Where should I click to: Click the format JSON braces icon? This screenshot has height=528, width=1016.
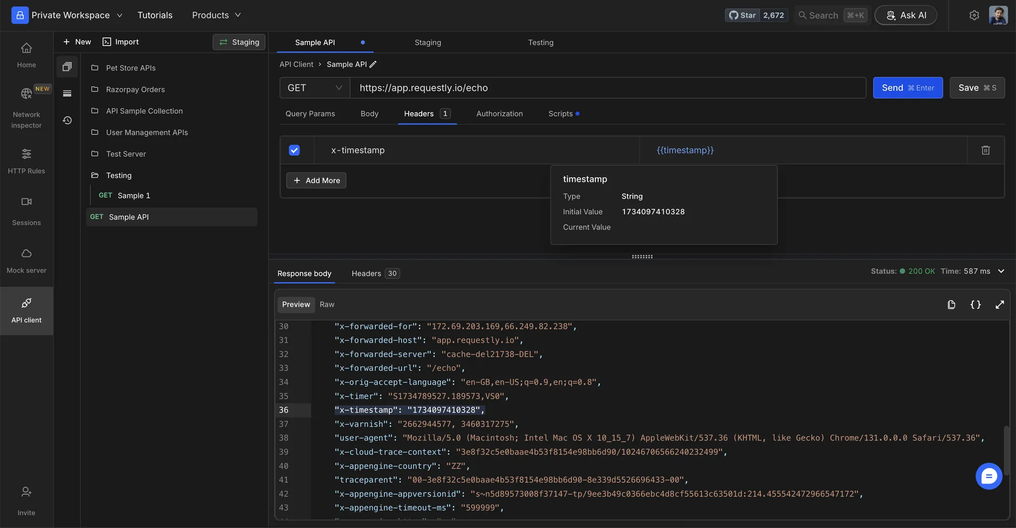pyautogui.click(x=975, y=304)
